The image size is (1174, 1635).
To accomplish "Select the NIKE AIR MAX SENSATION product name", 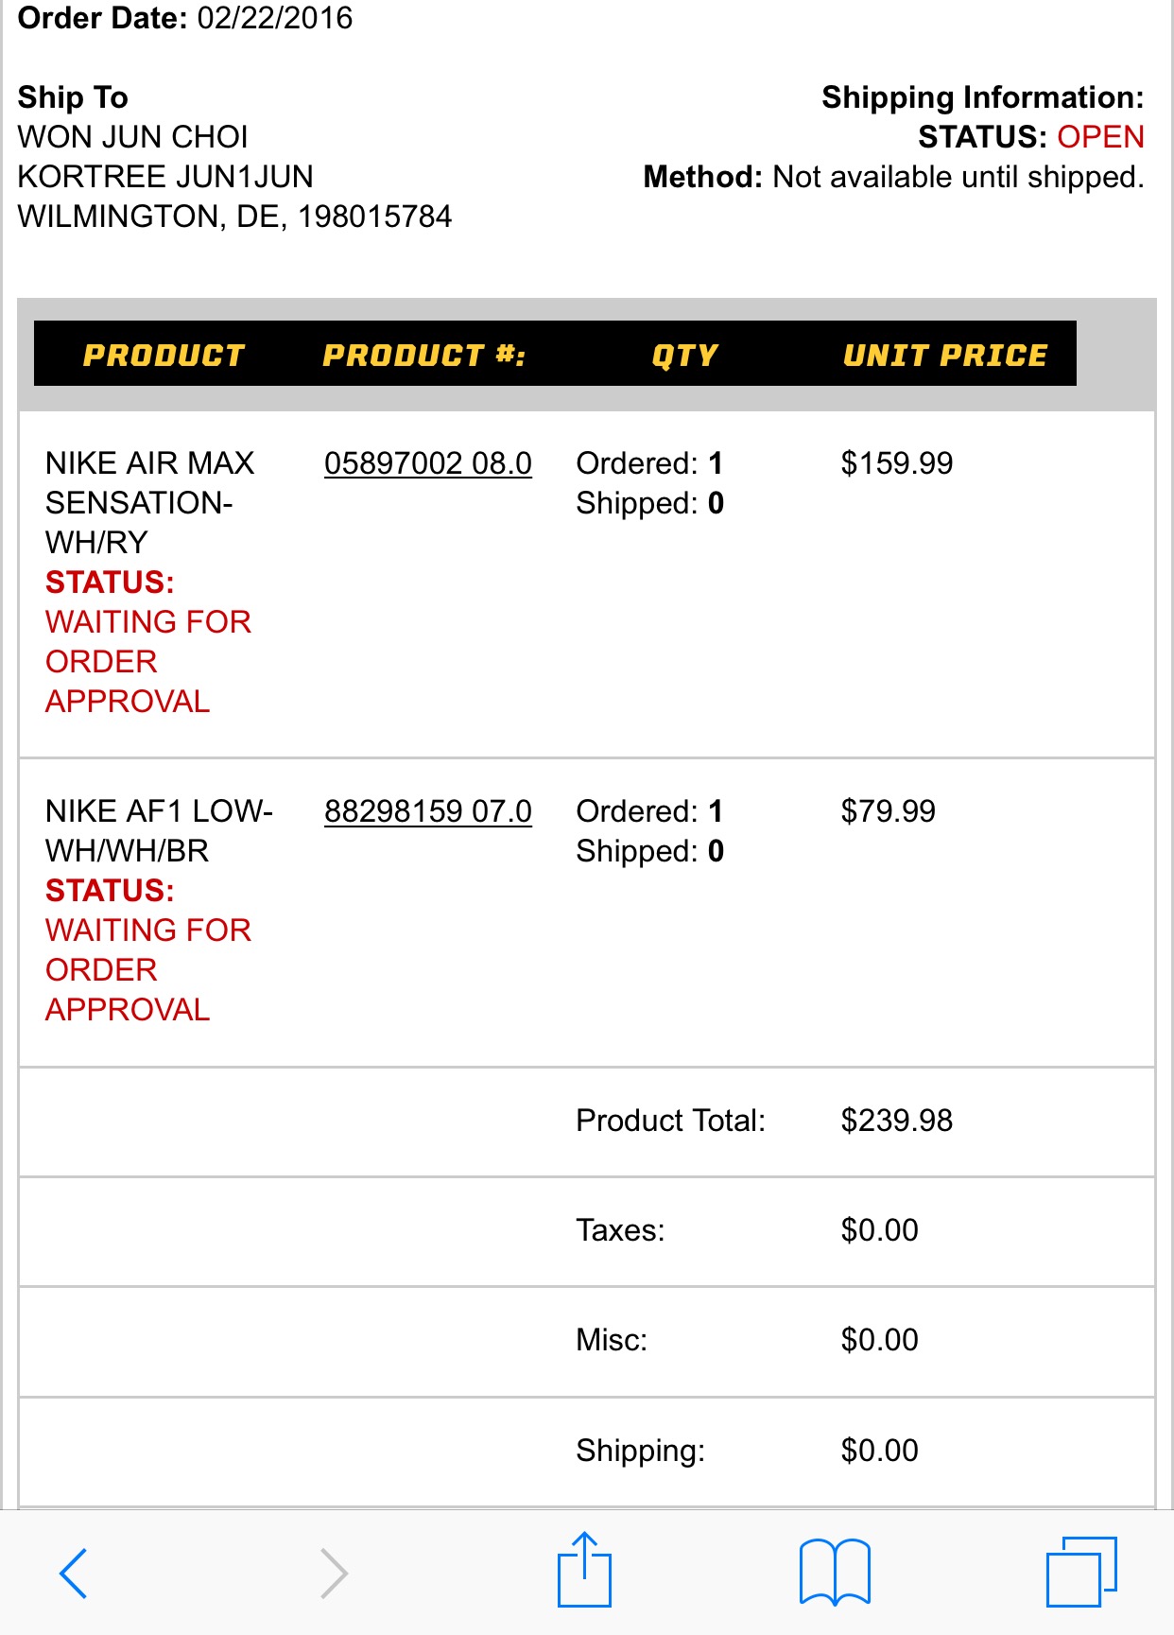I will 149,502.
